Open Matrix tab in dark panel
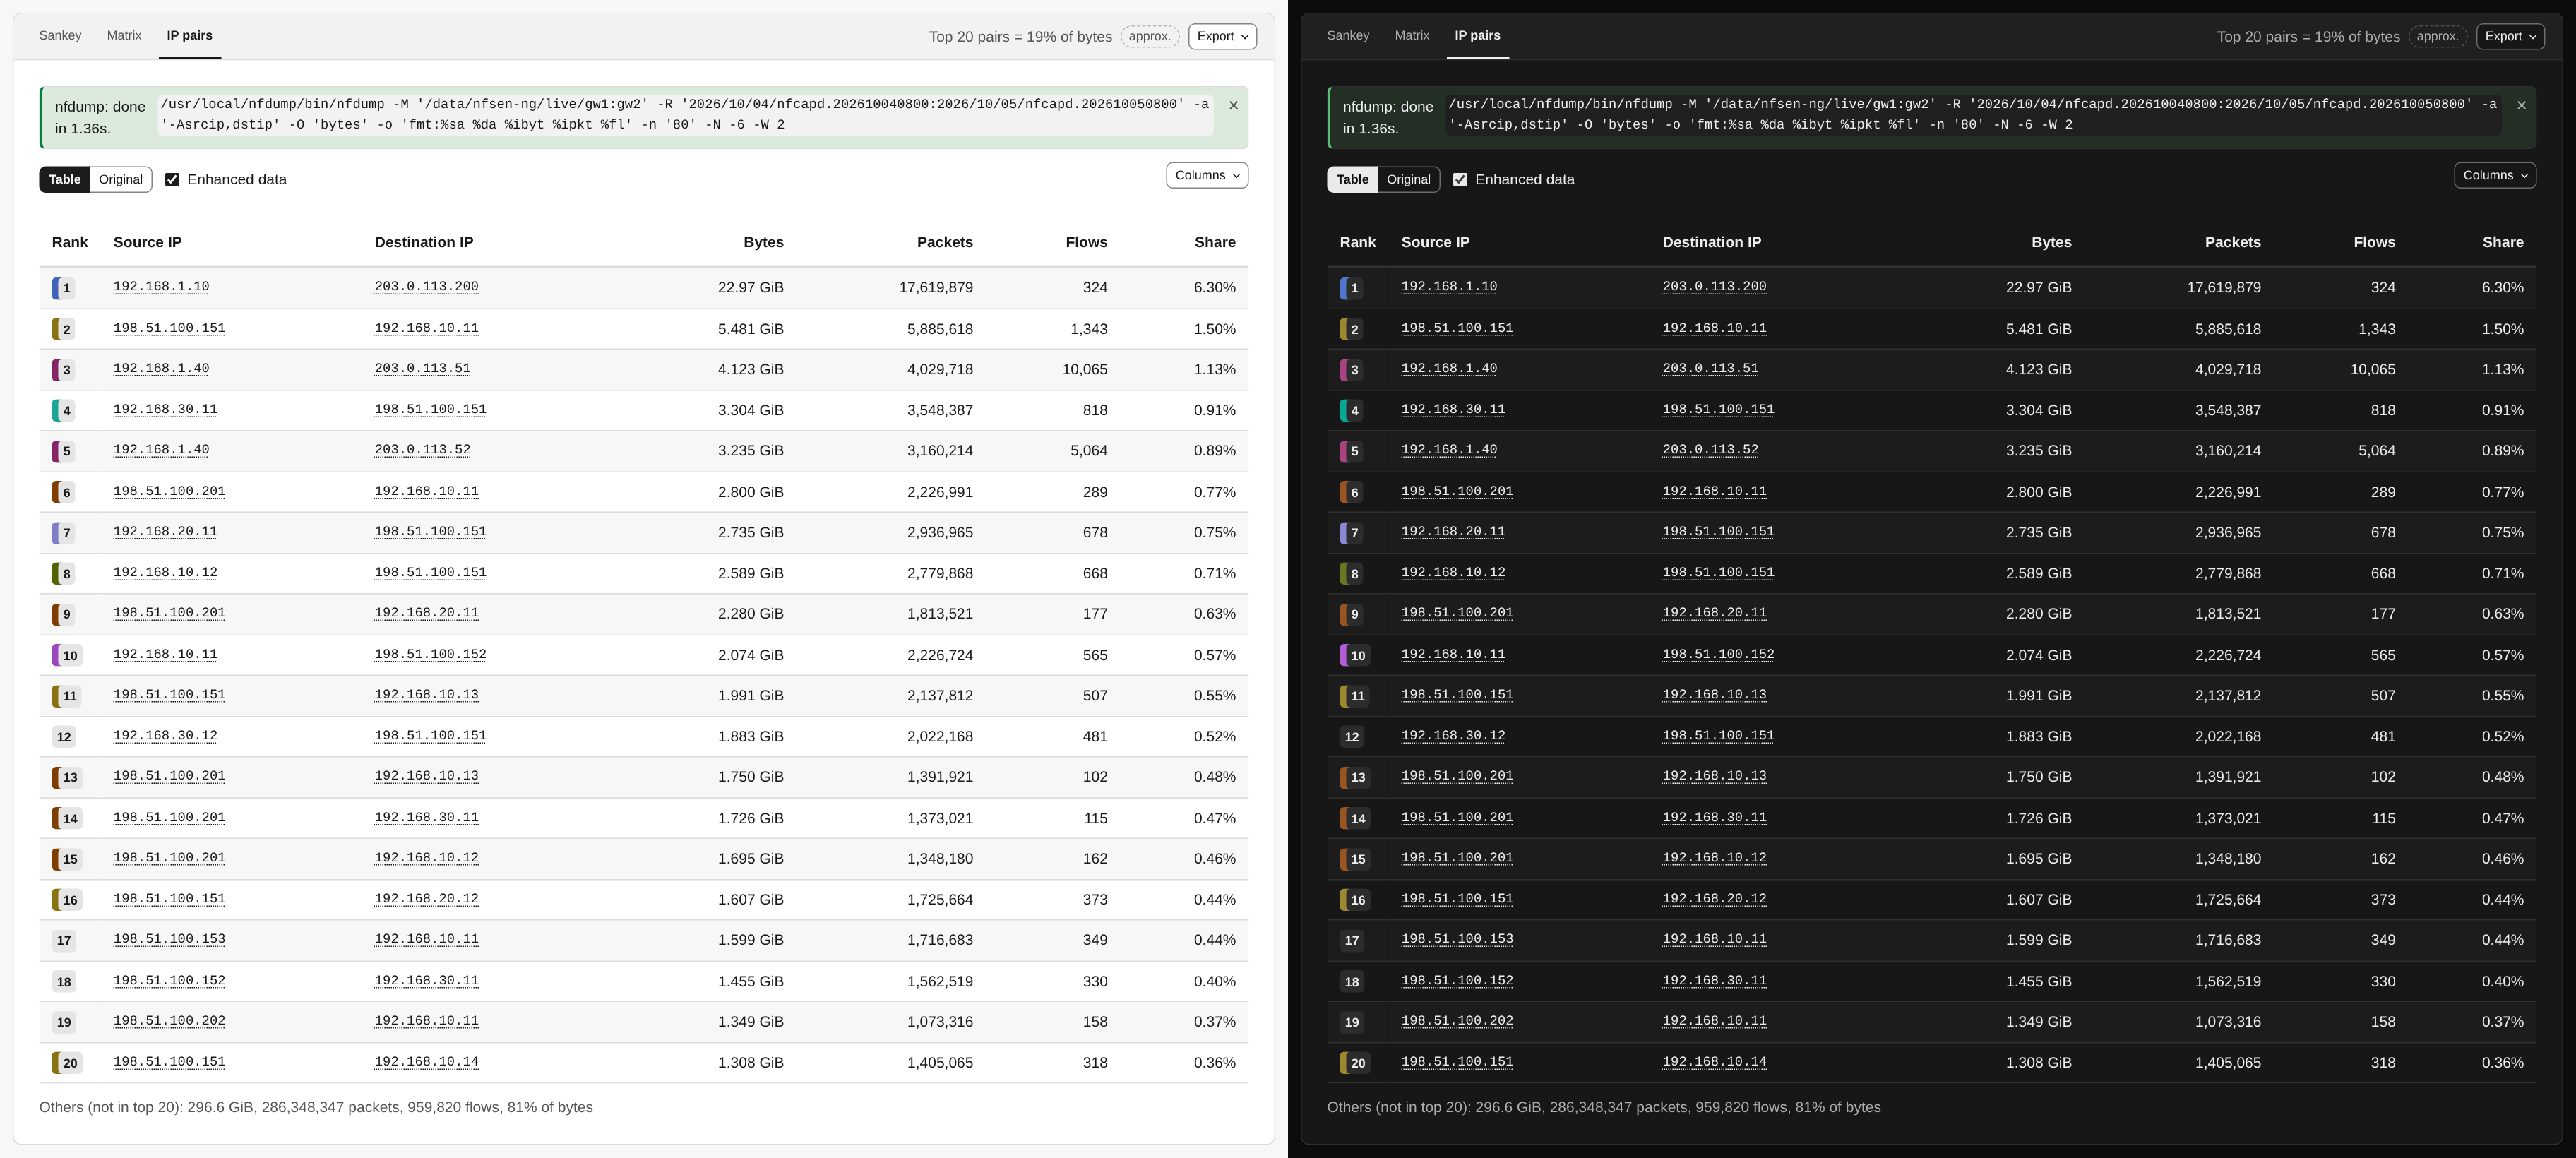 point(1412,35)
